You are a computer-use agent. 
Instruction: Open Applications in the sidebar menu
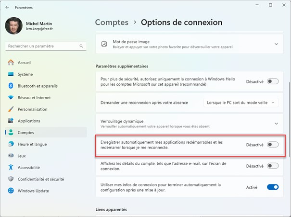point(29,121)
